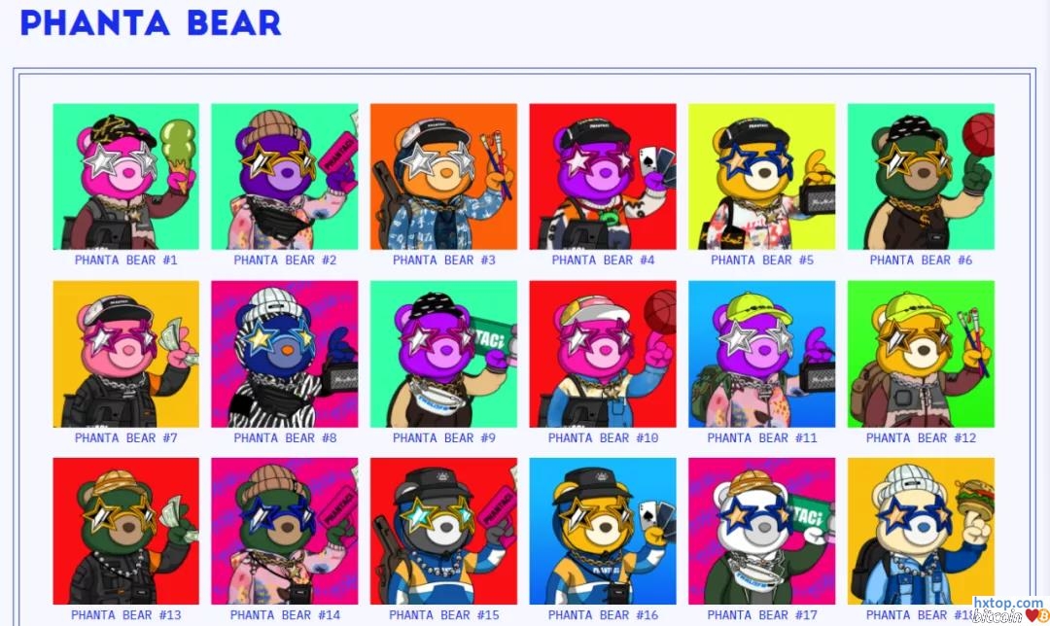Viewport: 1050px width, 626px height.
Task: View the yellow Phanta Bear #5 thumbnail
Action: click(762, 177)
